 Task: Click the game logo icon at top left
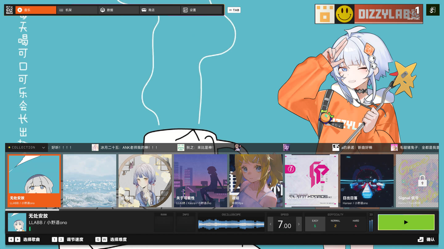[10, 10]
